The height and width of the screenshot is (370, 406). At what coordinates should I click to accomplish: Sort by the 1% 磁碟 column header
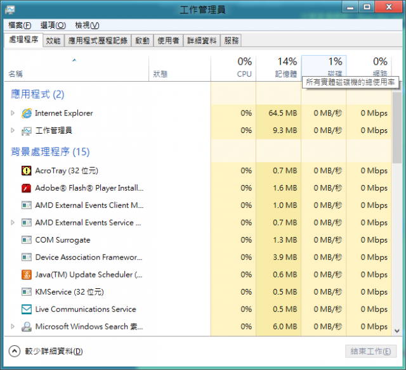[x=324, y=67]
